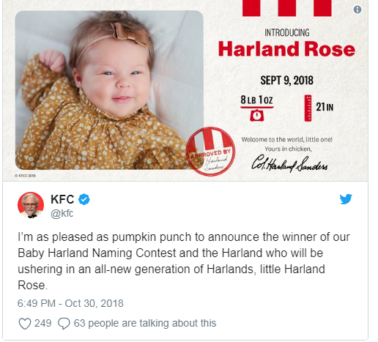Open 63 people are talking about this
The width and height of the screenshot is (378, 342).
145,323
